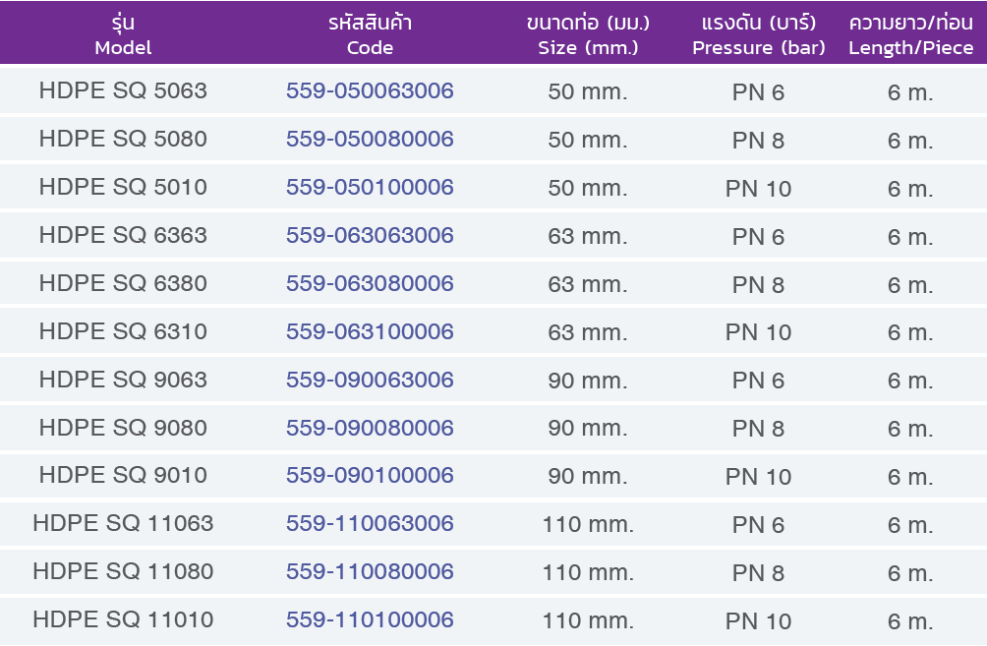987x646 pixels.
Task: Open product code link 559-090080006
Action: click(x=370, y=428)
